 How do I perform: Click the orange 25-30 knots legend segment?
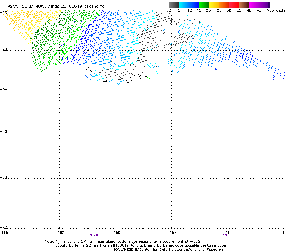point(224,5)
